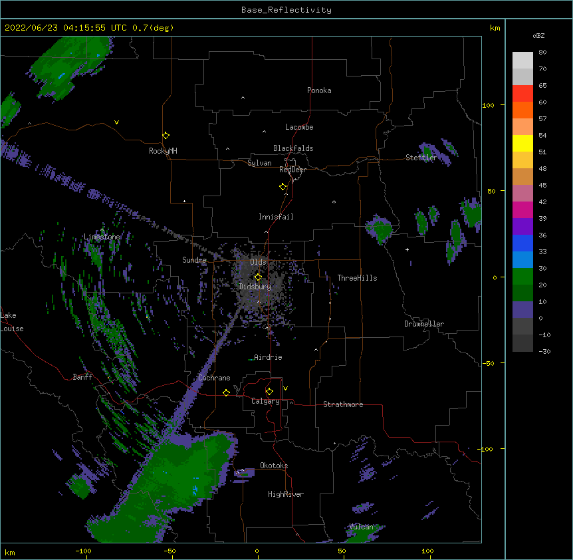Click the yellow marker near RockyMH

(166, 136)
